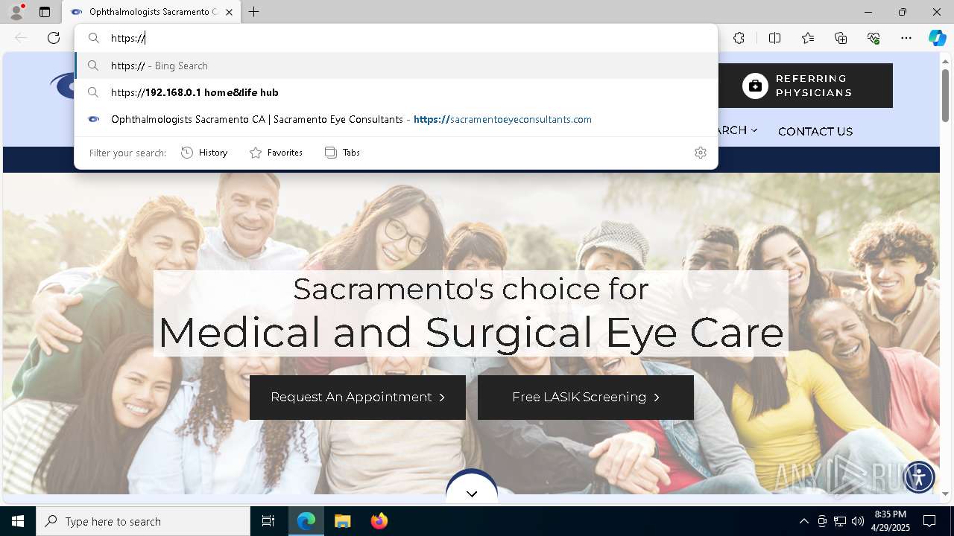This screenshot has height=536, width=954.
Task: Click the Edge profile icon
Action: (x=16, y=12)
